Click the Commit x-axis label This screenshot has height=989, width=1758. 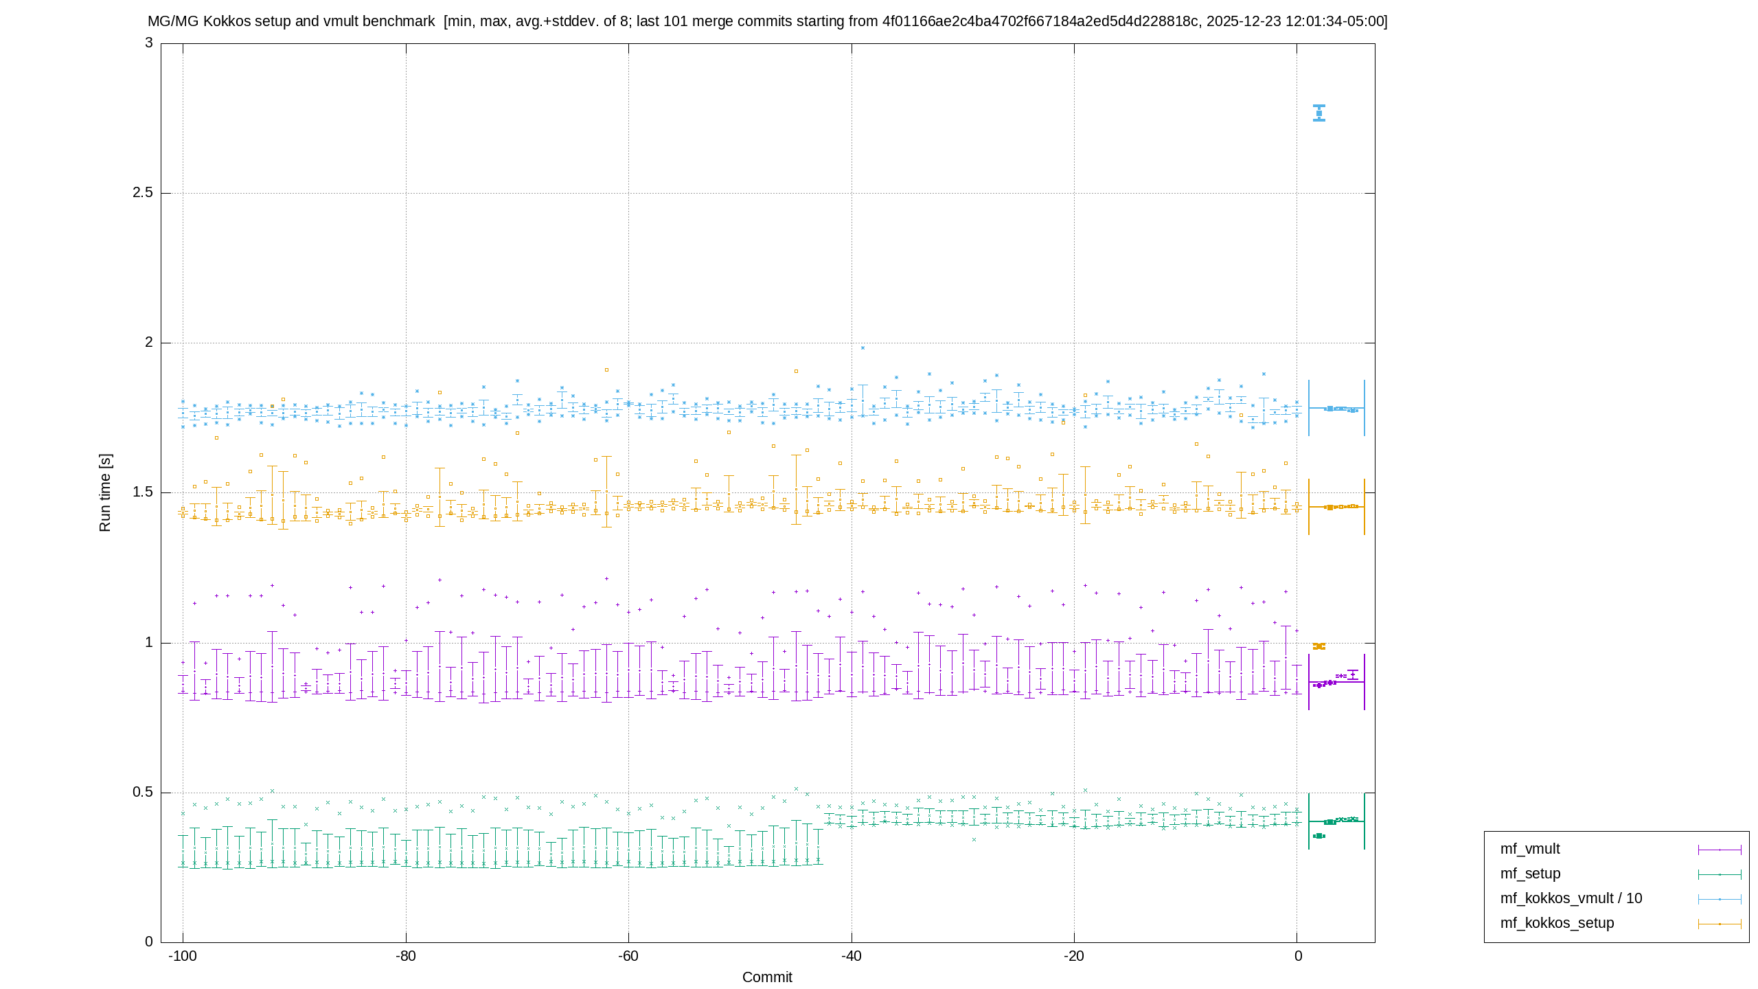(x=767, y=977)
